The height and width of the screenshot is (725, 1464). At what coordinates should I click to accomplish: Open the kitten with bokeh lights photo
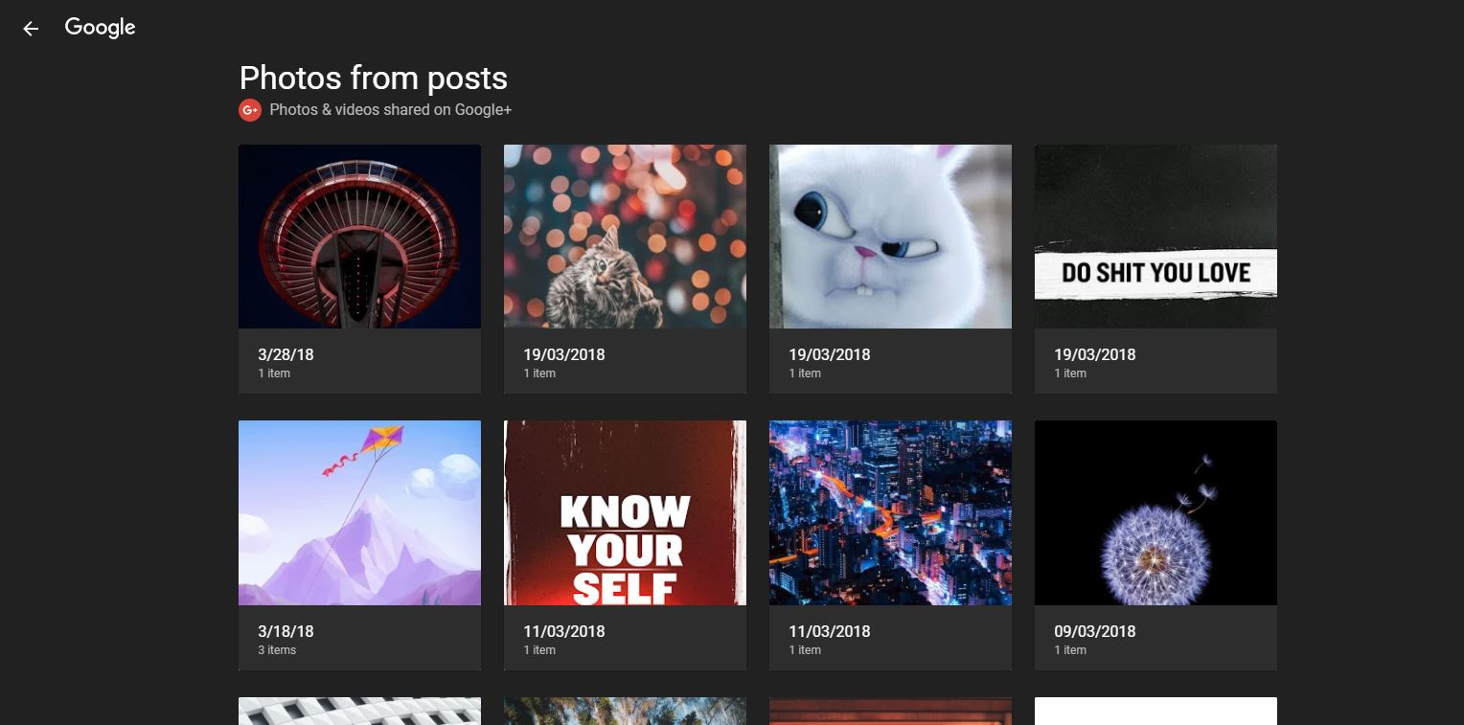pyautogui.click(x=625, y=237)
